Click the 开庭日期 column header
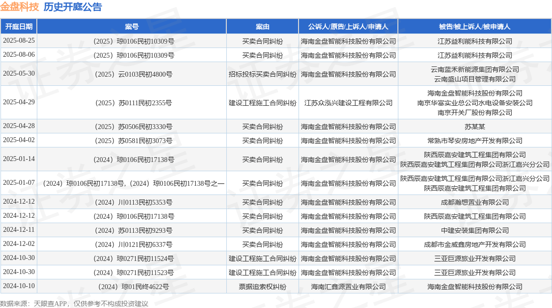 tap(18, 27)
